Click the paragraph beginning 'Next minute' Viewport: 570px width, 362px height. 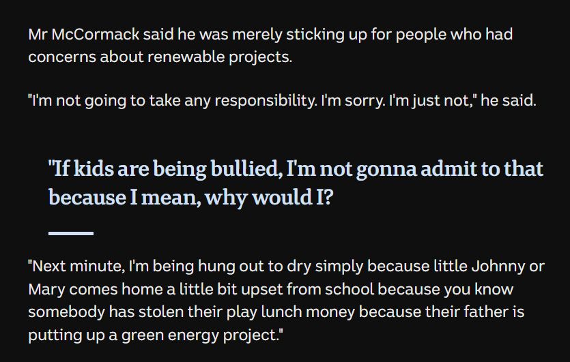pos(285,301)
